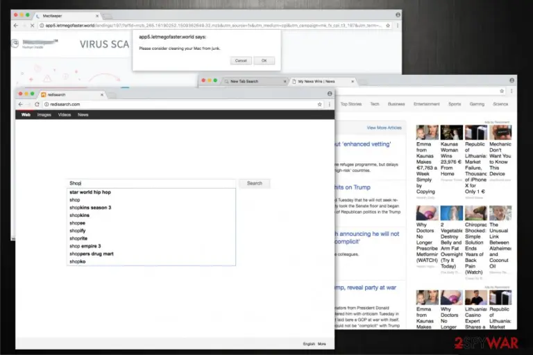Open the profile icon in the redisearch window
Image resolution: width=533 pixels, height=355 pixels.
click(x=330, y=94)
